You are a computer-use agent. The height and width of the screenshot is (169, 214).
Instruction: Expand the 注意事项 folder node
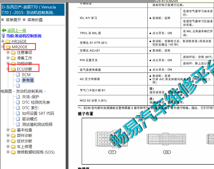[8, 52]
